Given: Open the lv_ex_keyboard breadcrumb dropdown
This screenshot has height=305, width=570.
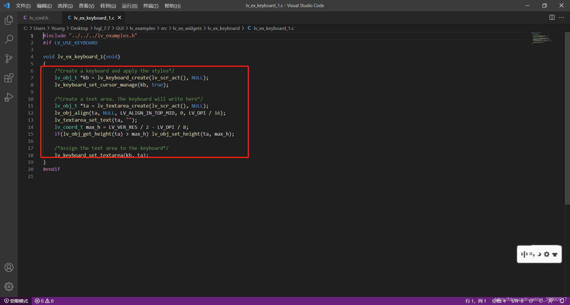Looking at the screenshot, I should tap(224, 28).
